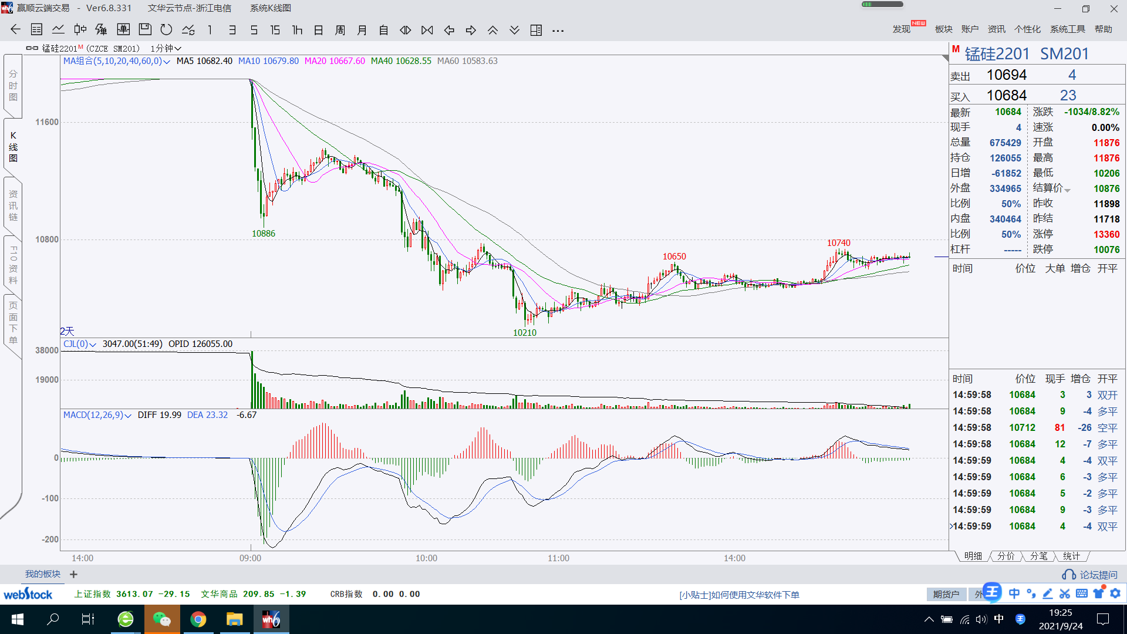Open the quote list table icon
This screenshot has height=634, width=1127.
pos(36,30)
